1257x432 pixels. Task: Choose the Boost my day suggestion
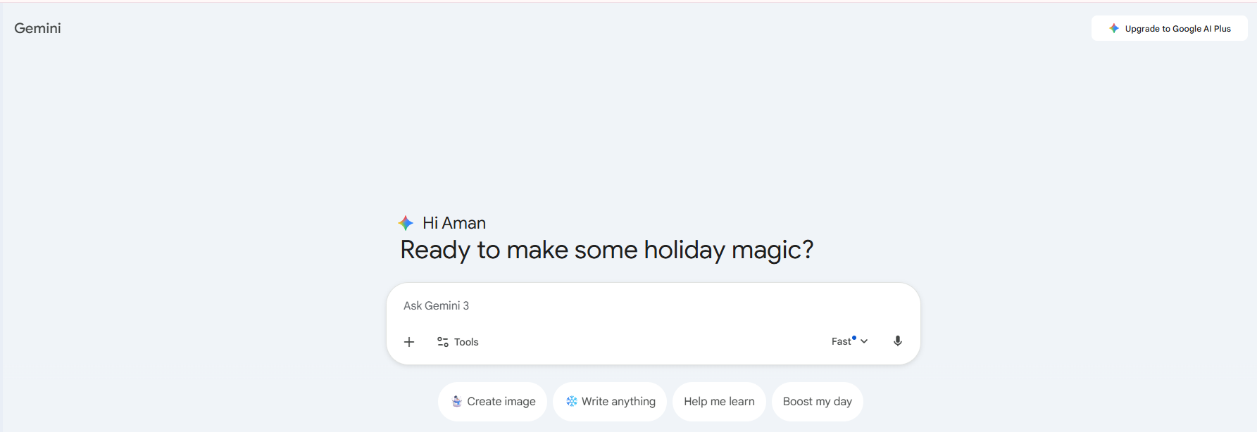(817, 402)
